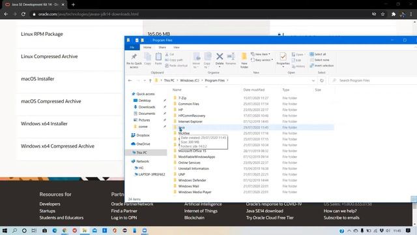Select LAPTOP-3PRSF6E2 under Network
This screenshot has width=417, height=235.
click(152, 174)
